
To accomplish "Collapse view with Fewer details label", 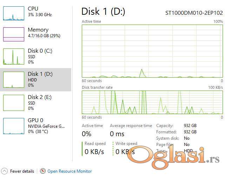I will 22,171.
